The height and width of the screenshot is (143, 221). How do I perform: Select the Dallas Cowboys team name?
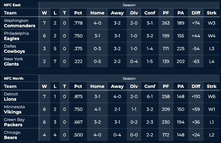click(14, 49)
